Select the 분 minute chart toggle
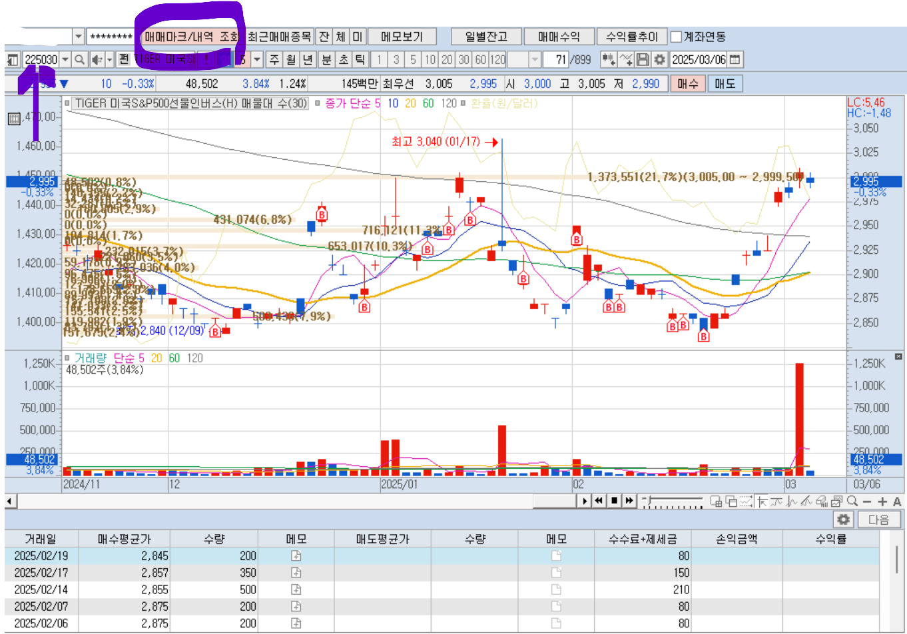This screenshot has height=634, width=907. pos(326,60)
